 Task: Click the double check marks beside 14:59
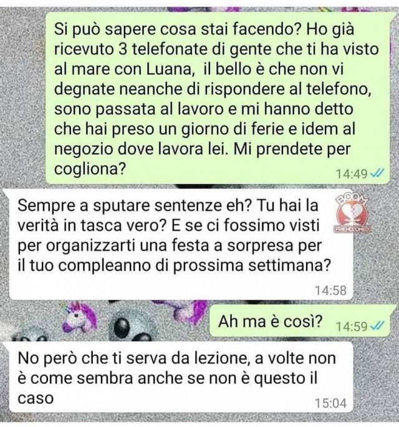pos(377,325)
